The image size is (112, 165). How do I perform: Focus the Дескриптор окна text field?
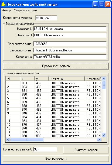coord(70,44)
